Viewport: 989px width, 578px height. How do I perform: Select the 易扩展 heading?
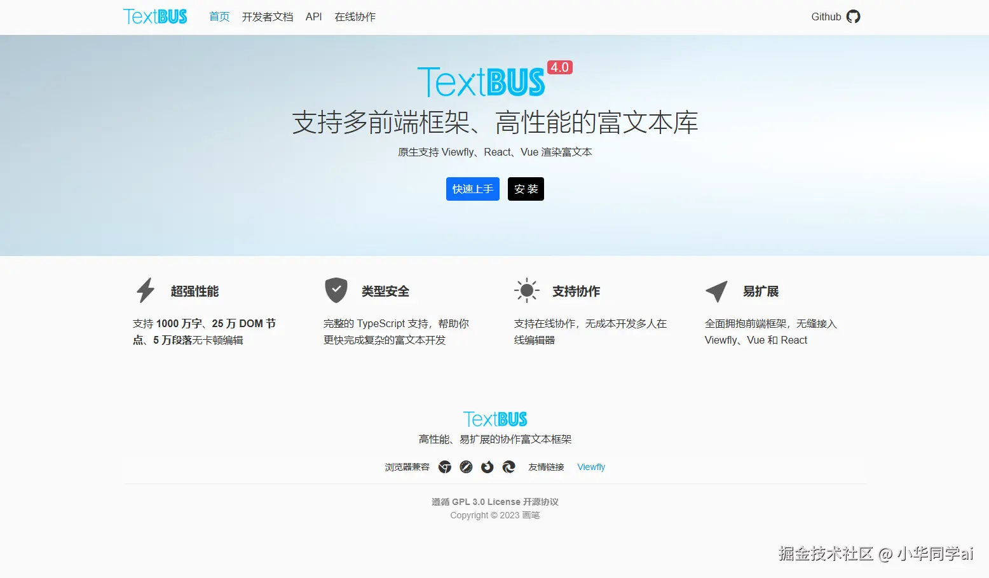click(761, 291)
